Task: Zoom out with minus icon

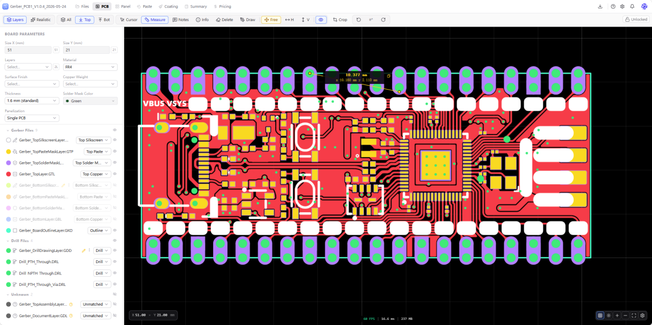Action: [625, 315]
